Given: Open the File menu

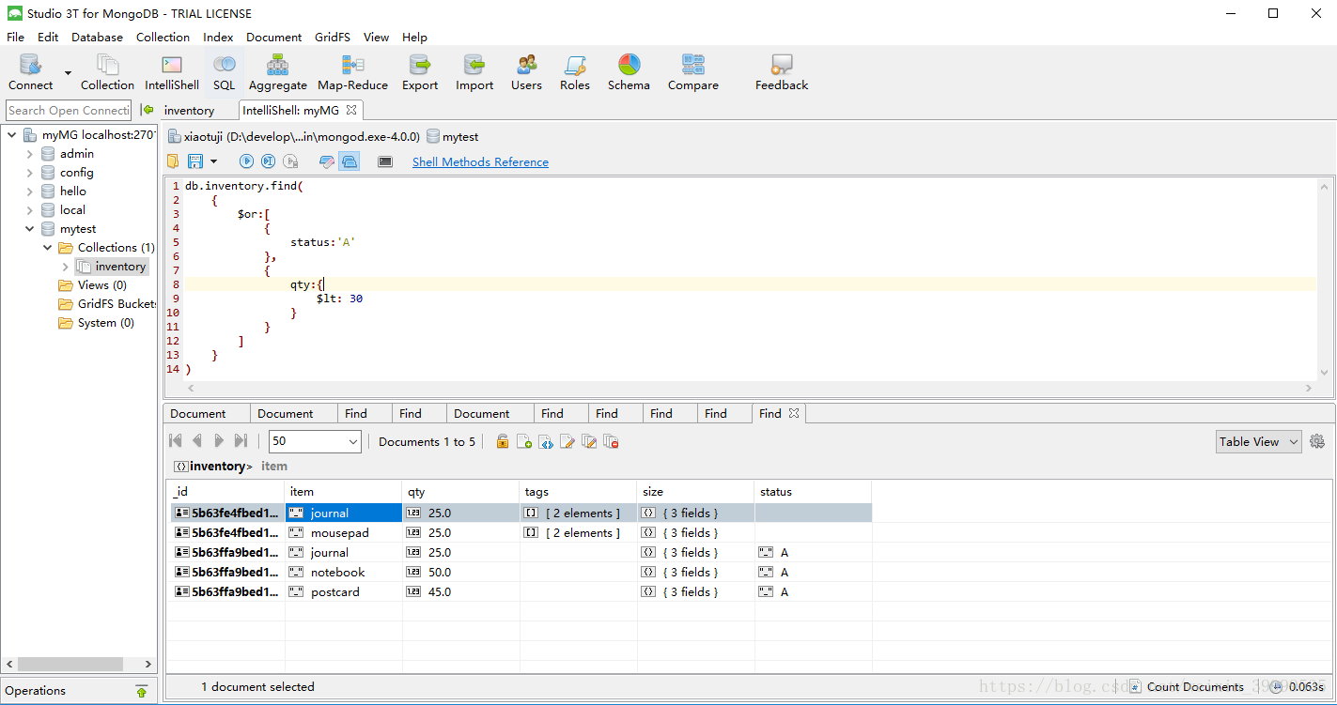Looking at the screenshot, I should pyautogui.click(x=16, y=38).
